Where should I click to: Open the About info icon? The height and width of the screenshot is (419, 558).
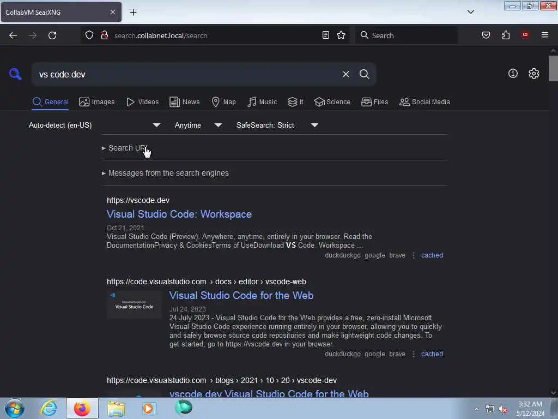pos(513,74)
